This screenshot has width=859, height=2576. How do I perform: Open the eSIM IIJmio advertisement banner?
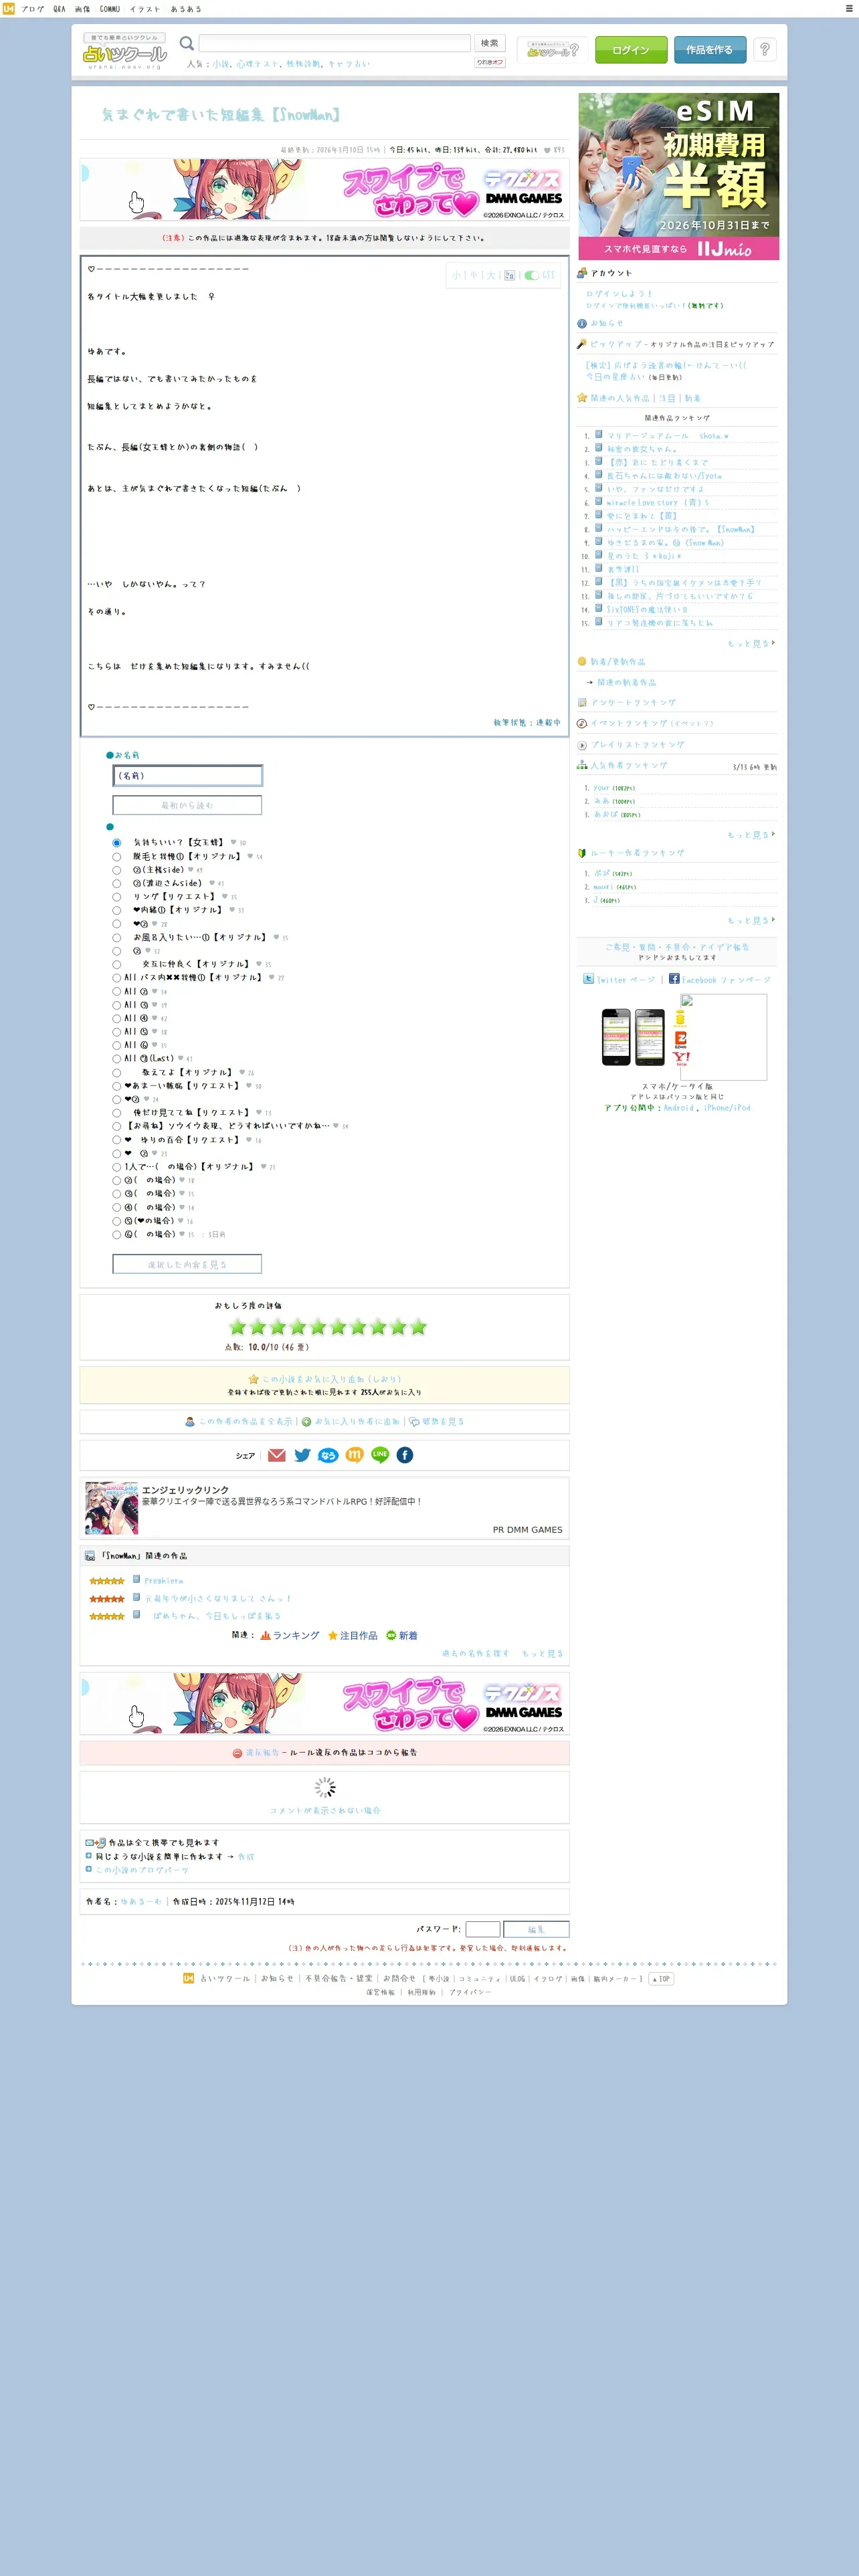(x=678, y=176)
